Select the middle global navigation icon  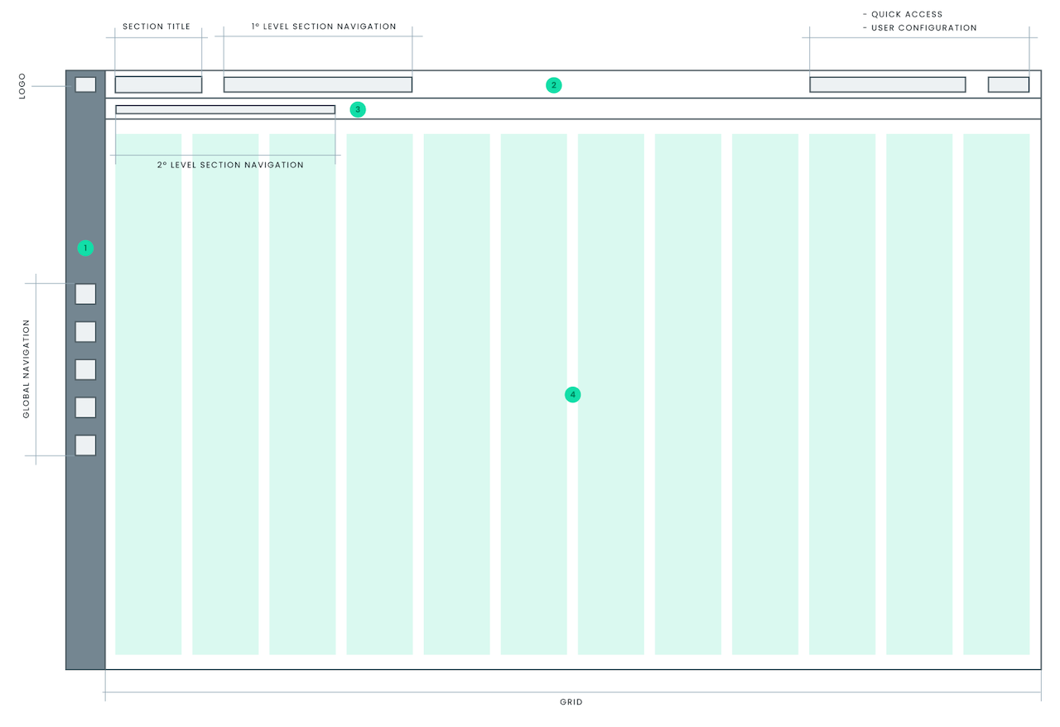pos(85,369)
